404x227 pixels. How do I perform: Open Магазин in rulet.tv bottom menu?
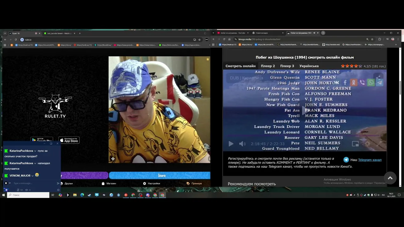pos(109,183)
